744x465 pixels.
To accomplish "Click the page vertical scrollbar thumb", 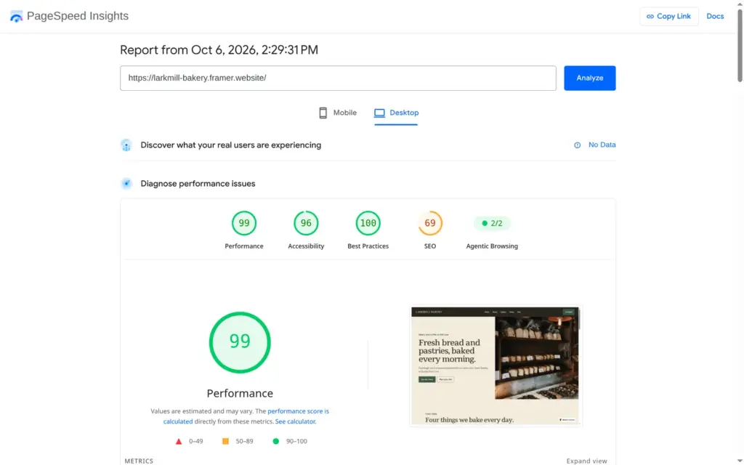I will (x=740, y=45).
